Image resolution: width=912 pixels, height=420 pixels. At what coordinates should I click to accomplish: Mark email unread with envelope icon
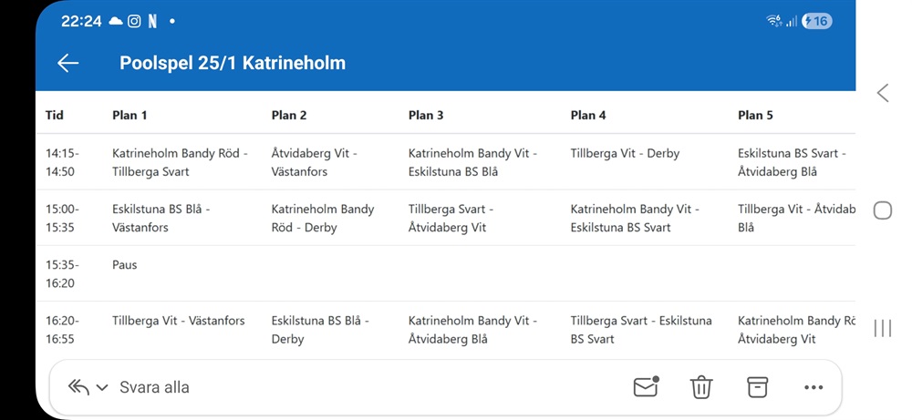[646, 386]
